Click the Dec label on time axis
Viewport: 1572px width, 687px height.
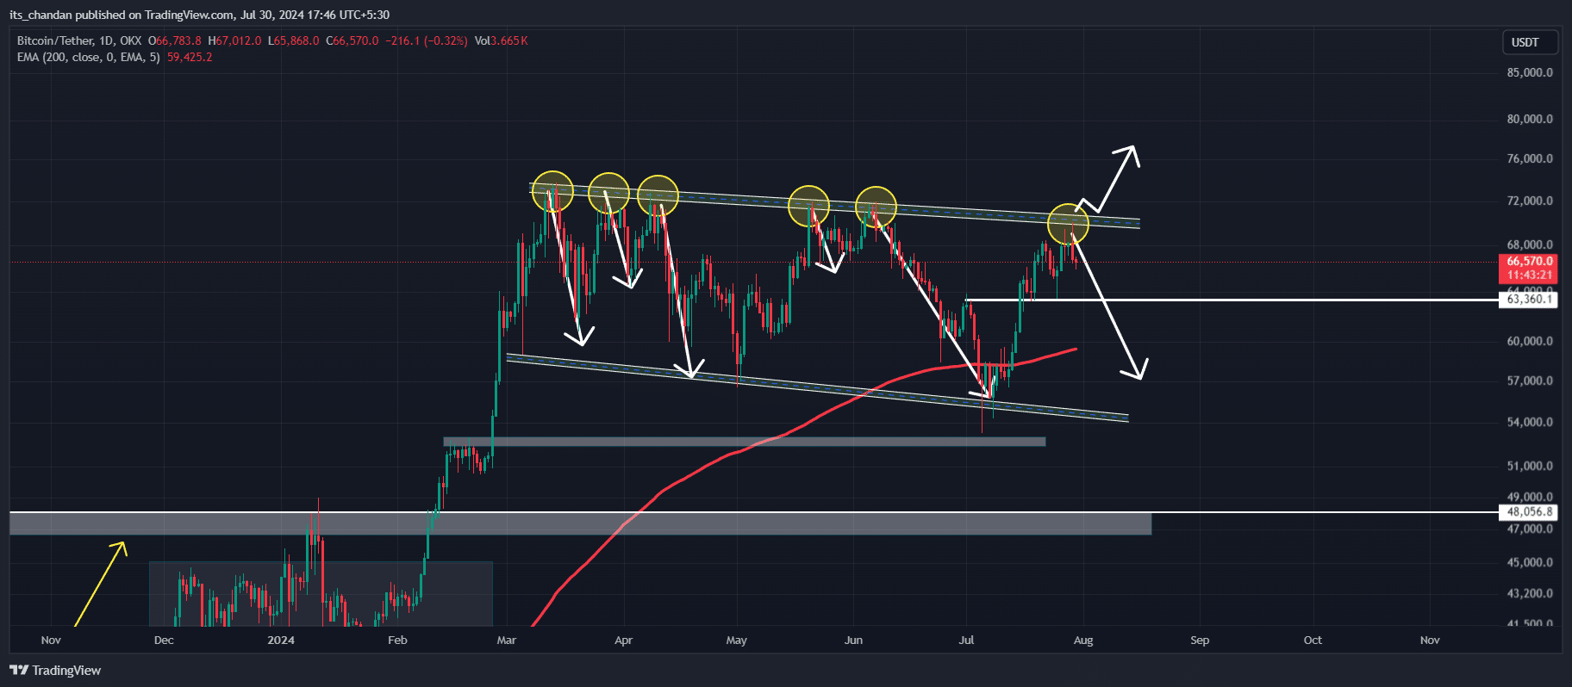(164, 640)
